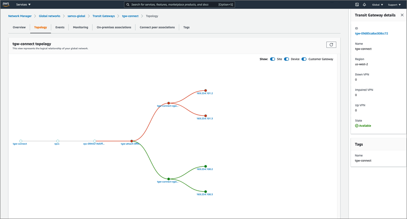Image resolution: width=407 pixels, height=219 pixels.
Task: Click the Available state status icon
Action: point(357,126)
